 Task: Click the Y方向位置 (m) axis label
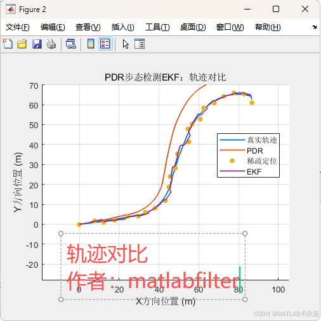coord(18,183)
